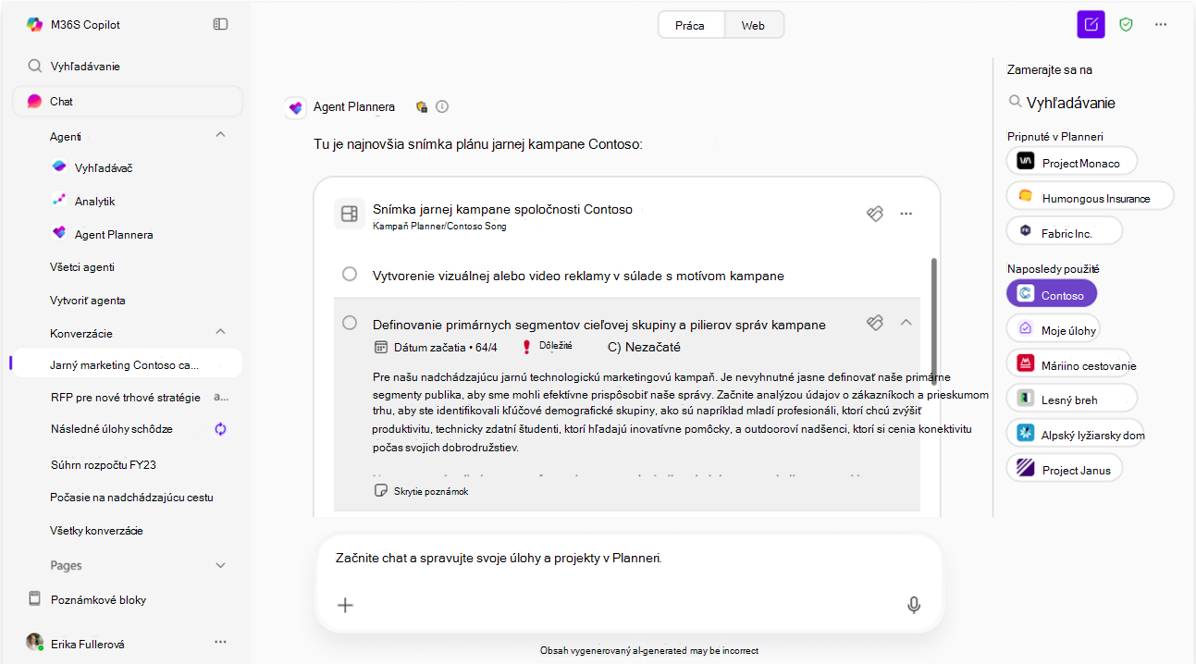
Task: Collapse the Konverzácie section chevron
Action: (220, 331)
